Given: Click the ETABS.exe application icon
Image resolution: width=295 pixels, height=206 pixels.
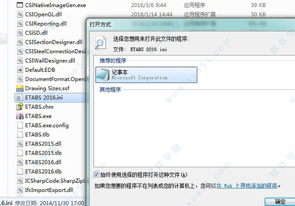Looking at the screenshot, I should [20, 116].
